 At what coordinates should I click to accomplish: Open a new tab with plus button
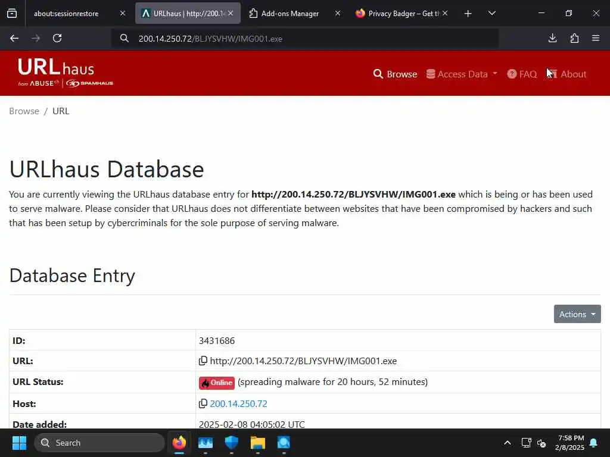click(468, 14)
